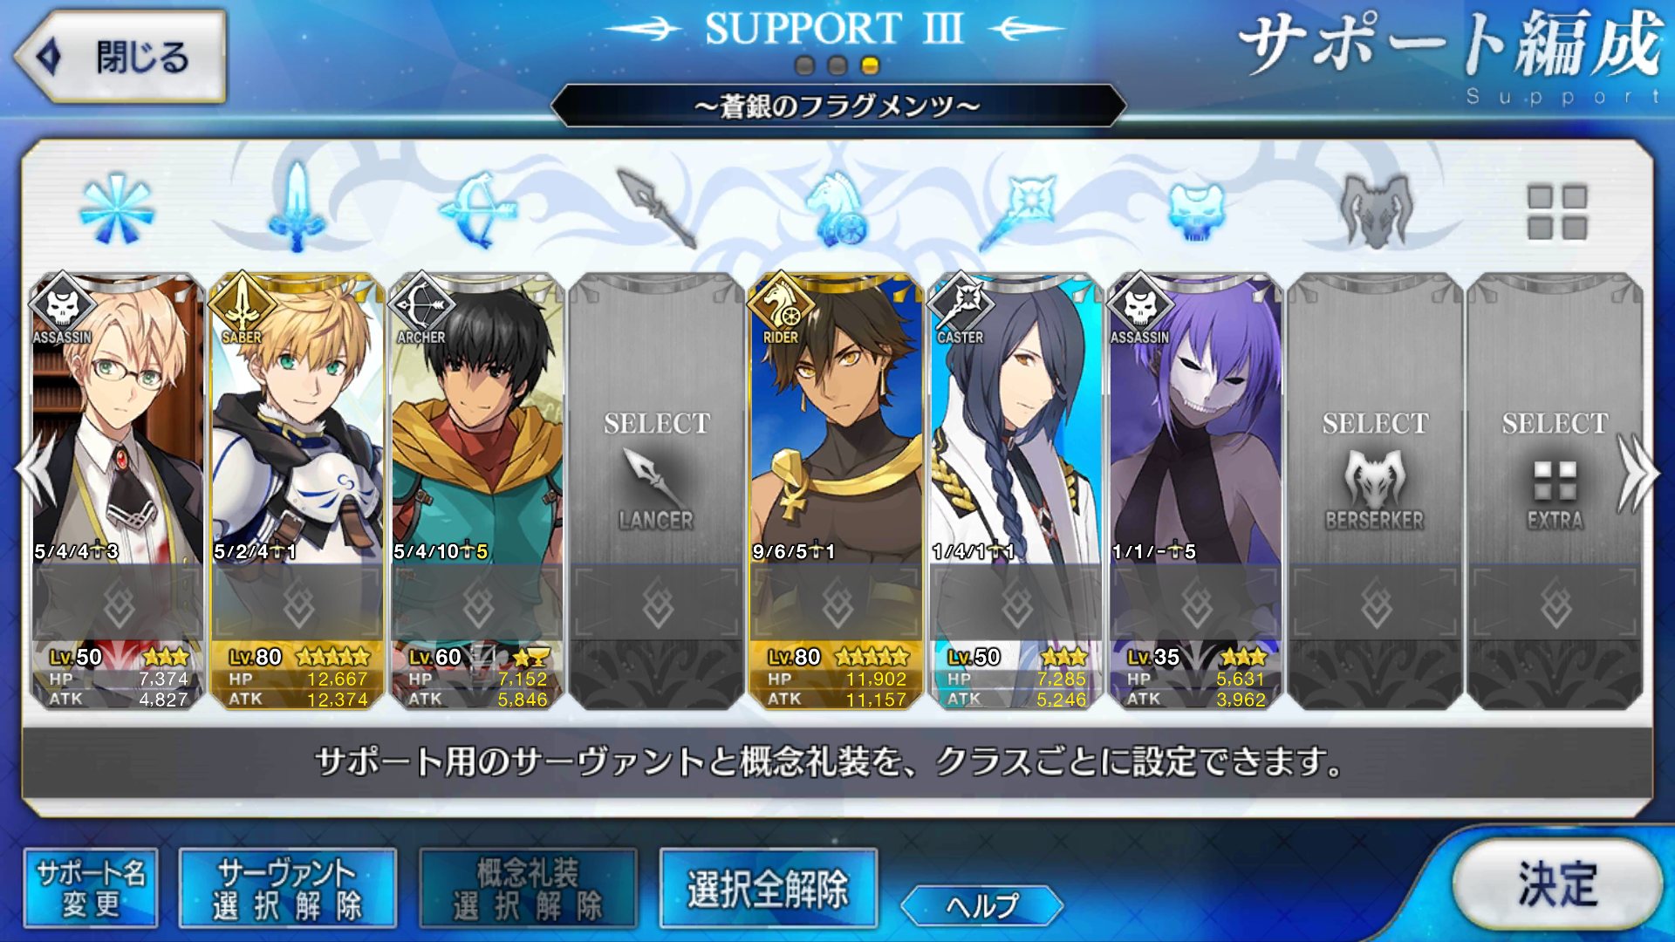Screen dimensions: 1675x942
Task: Select the Rider class horse icon
Action: click(836, 209)
